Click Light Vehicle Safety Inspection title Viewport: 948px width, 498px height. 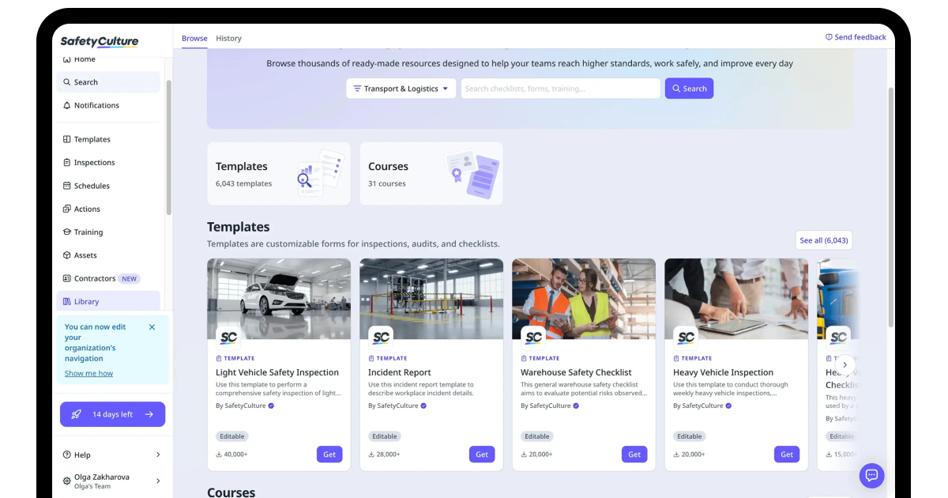coord(277,372)
